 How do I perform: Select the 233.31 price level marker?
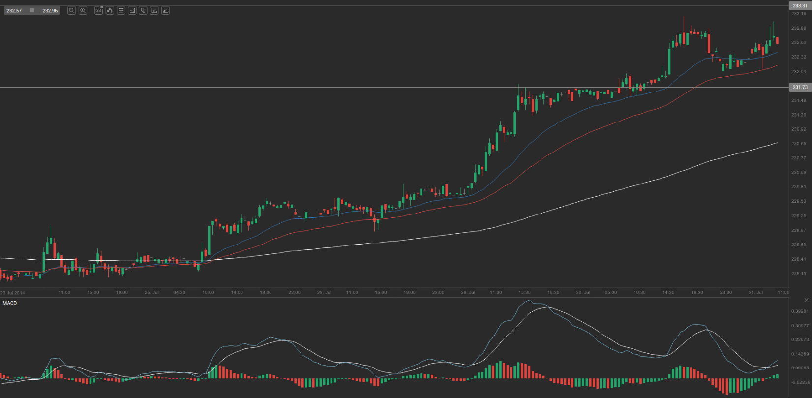tap(800, 6)
